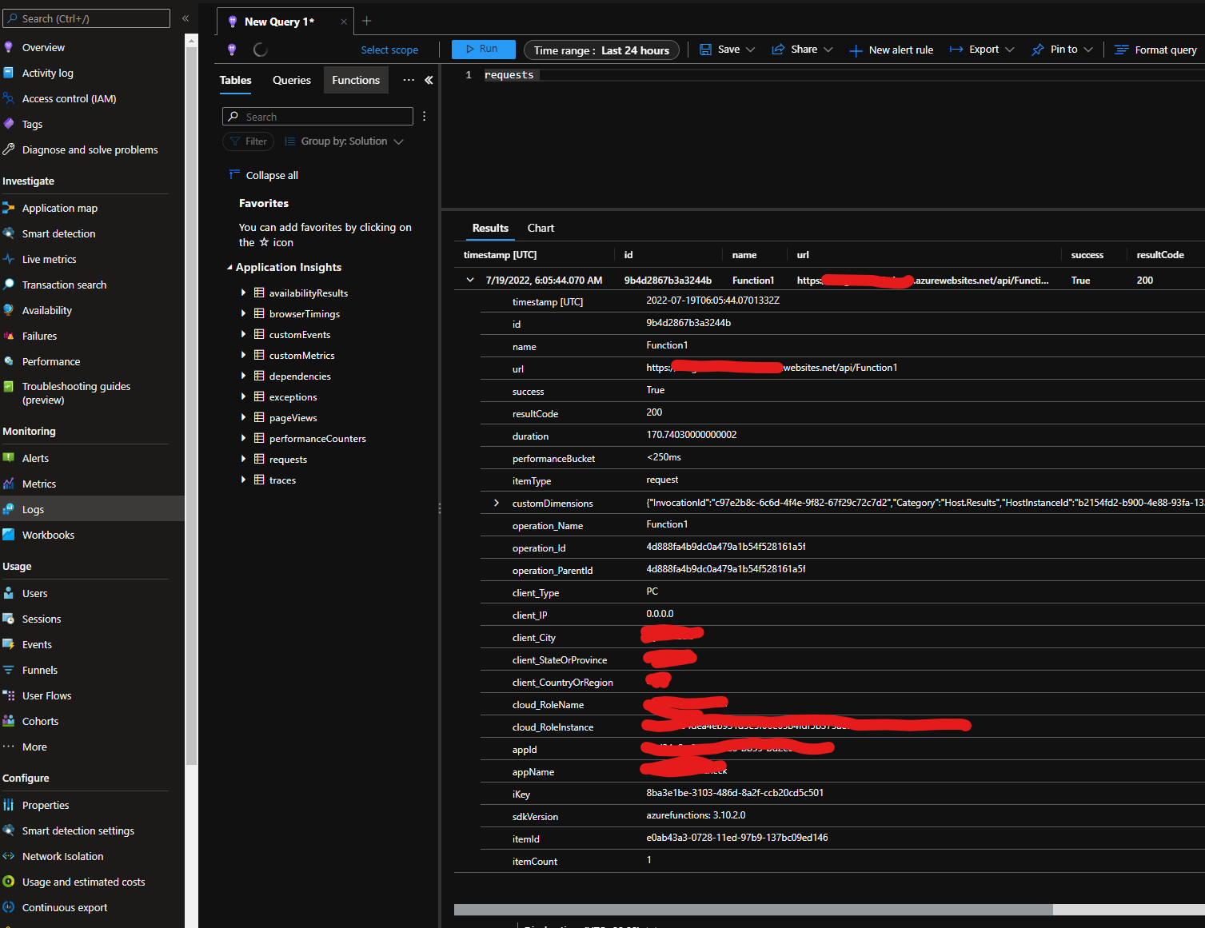
Task: Click the sidebar search box
Action: (86, 18)
